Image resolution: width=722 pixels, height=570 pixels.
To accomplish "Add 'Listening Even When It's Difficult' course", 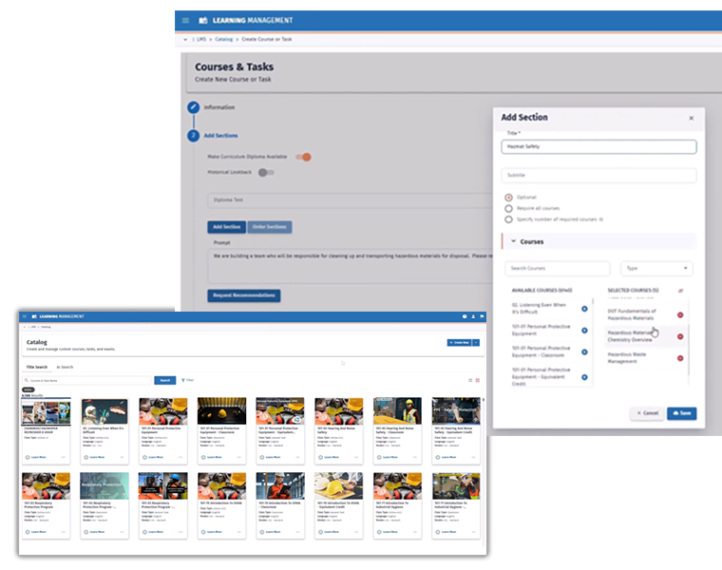I will (584, 309).
